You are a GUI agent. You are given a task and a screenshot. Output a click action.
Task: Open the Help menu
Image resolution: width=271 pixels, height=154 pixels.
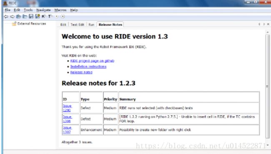pyautogui.click(x=74, y=10)
